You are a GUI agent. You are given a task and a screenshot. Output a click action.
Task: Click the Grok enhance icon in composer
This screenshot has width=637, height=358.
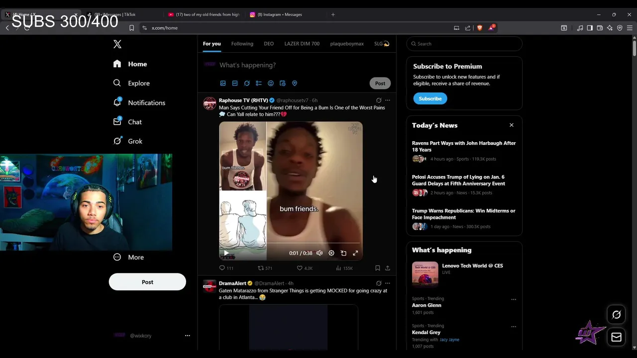247,84
